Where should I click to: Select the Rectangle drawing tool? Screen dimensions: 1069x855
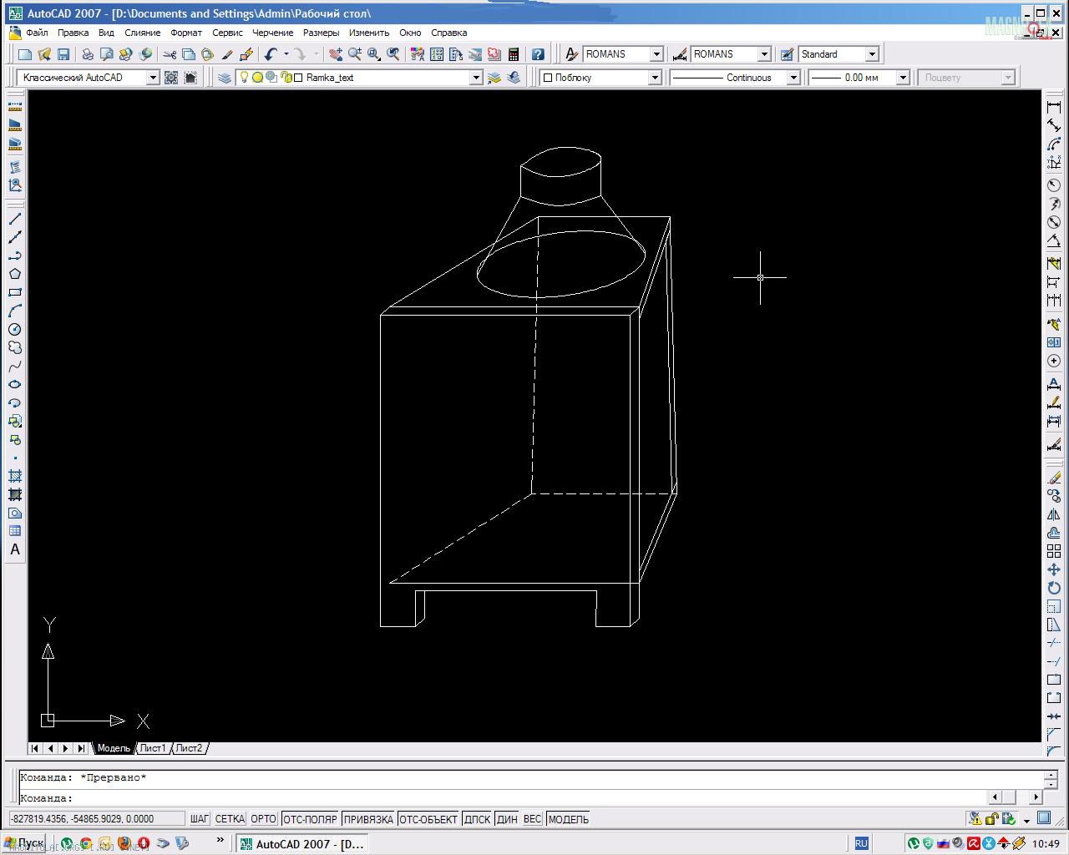click(15, 292)
